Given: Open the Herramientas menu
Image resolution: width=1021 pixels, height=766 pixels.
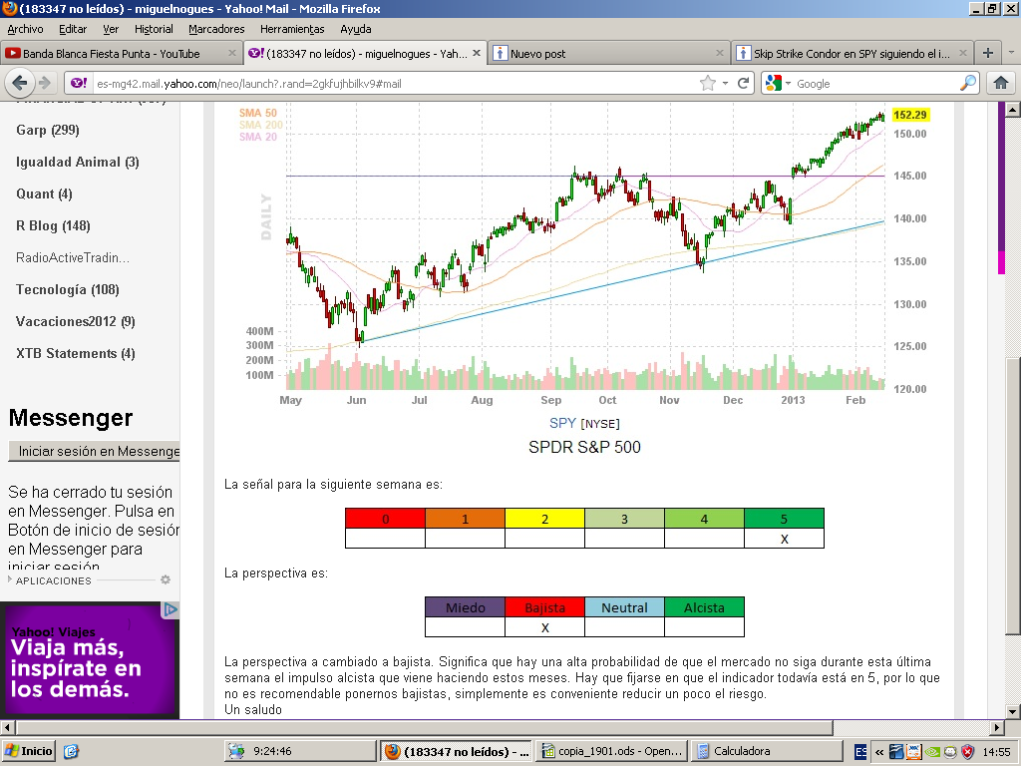Looking at the screenshot, I should click(292, 29).
